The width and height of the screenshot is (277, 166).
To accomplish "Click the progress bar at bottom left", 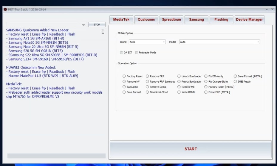I will [56, 156].
